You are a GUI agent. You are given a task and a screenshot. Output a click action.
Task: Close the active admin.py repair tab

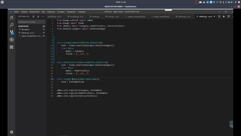(214, 17)
